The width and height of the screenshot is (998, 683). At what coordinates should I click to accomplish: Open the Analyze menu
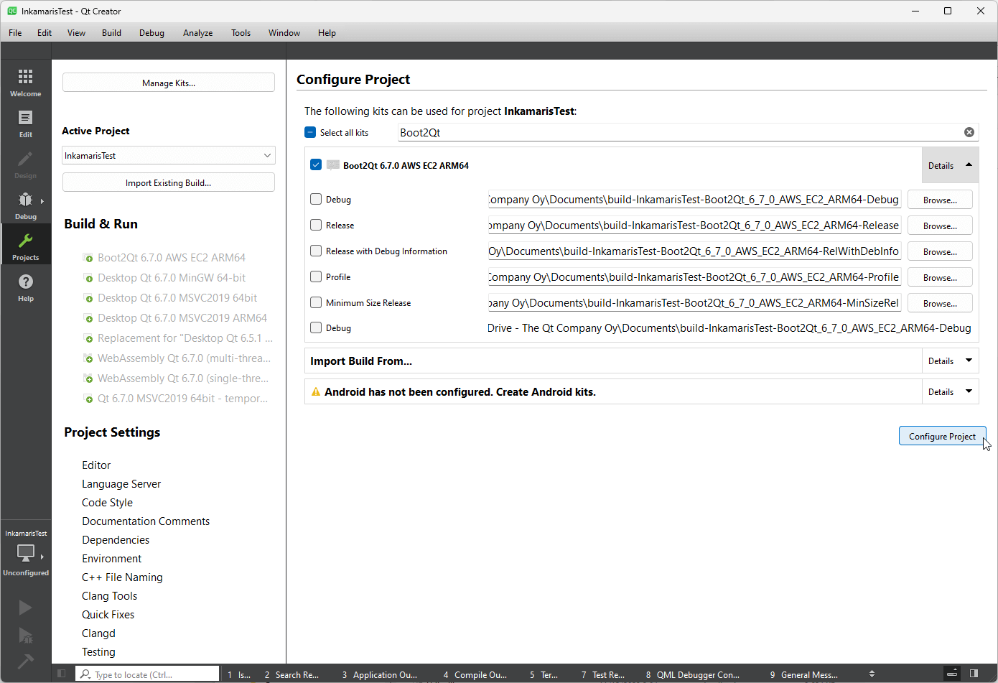tap(197, 33)
